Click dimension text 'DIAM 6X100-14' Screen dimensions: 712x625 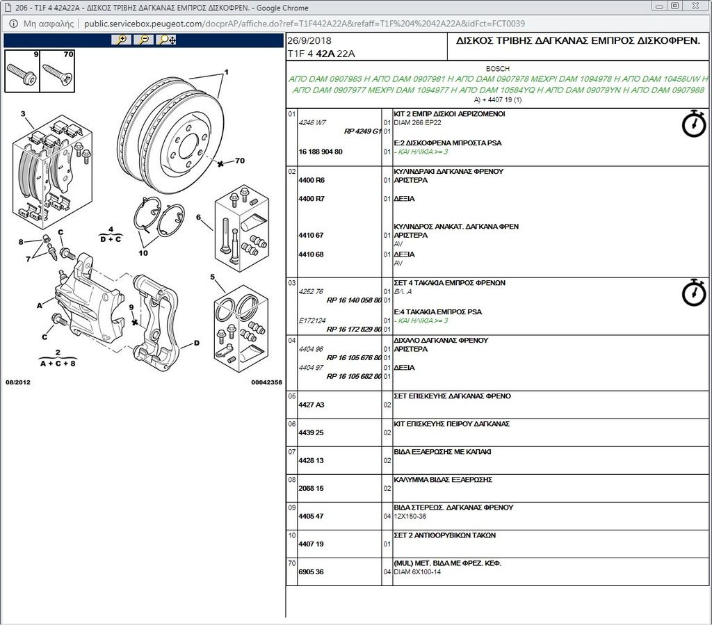pyautogui.click(x=417, y=572)
